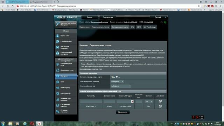
Task: Open the parental control lock icon
Action: (x=57, y=53)
